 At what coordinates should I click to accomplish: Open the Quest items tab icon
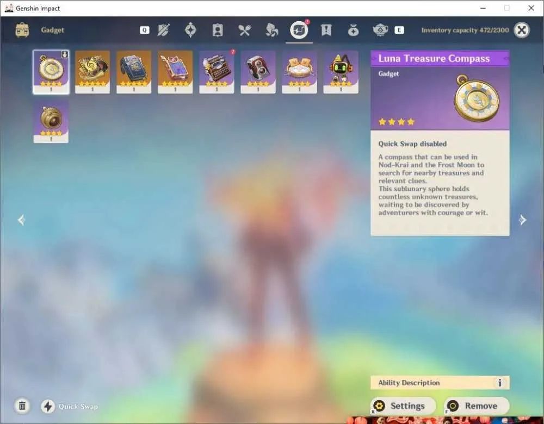pos(326,30)
